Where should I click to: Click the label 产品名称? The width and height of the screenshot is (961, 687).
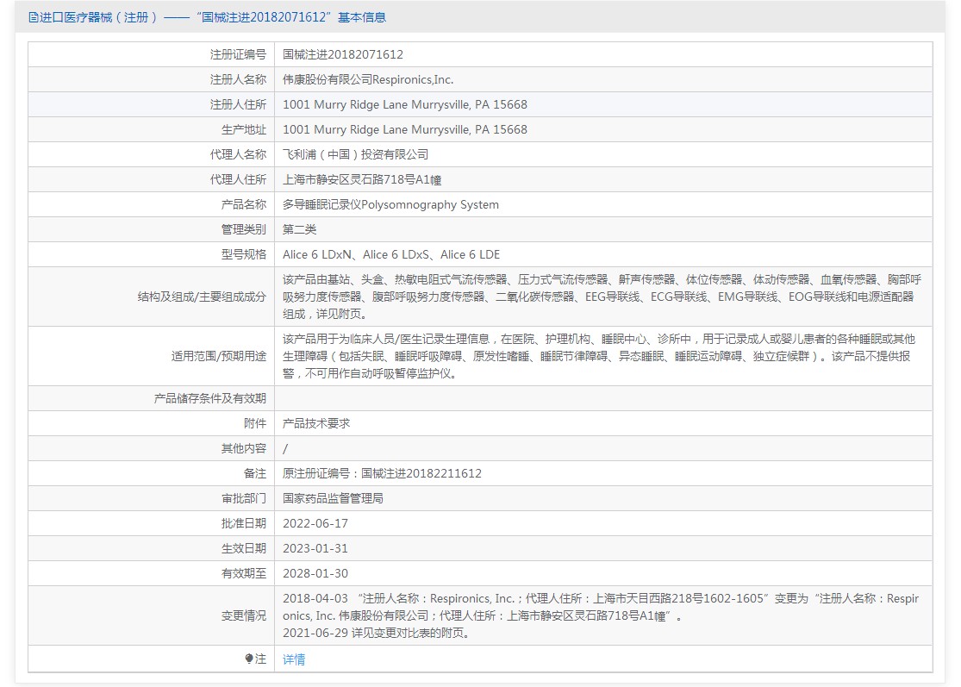tap(243, 204)
